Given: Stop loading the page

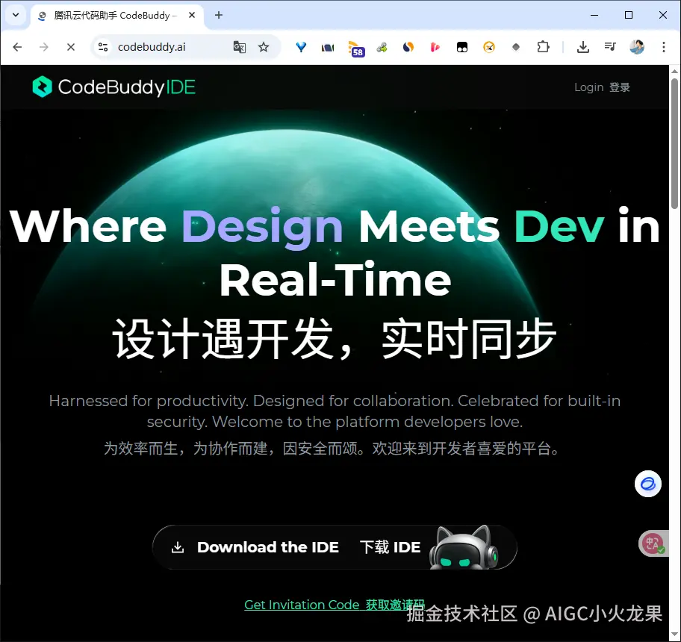Looking at the screenshot, I should click(71, 47).
